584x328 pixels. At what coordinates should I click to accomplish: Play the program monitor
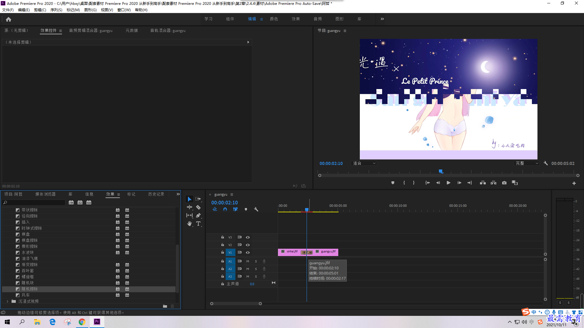(448, 183)
